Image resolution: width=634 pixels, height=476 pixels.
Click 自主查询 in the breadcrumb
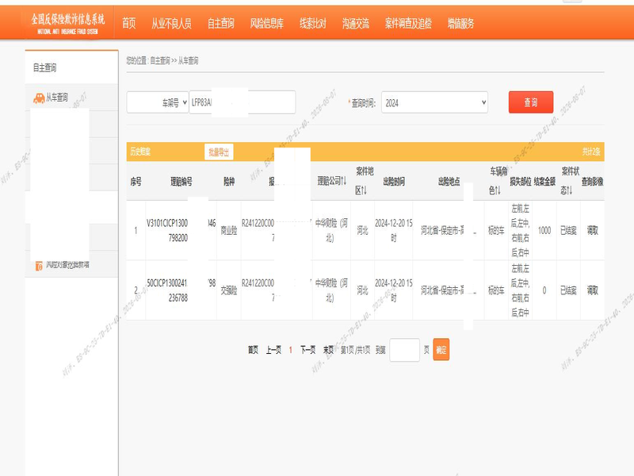[160, 60]
